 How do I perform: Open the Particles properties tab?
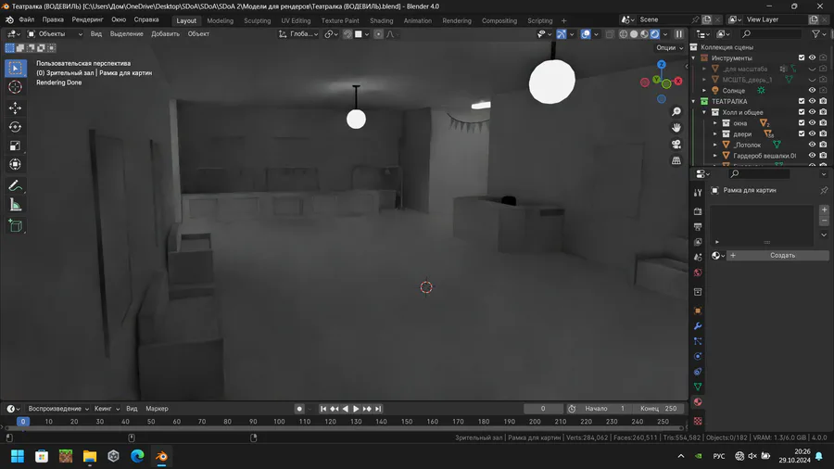click(x=698, y=341)
